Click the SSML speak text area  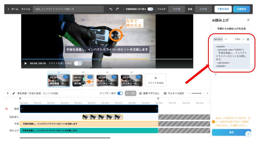pos(231,56)
